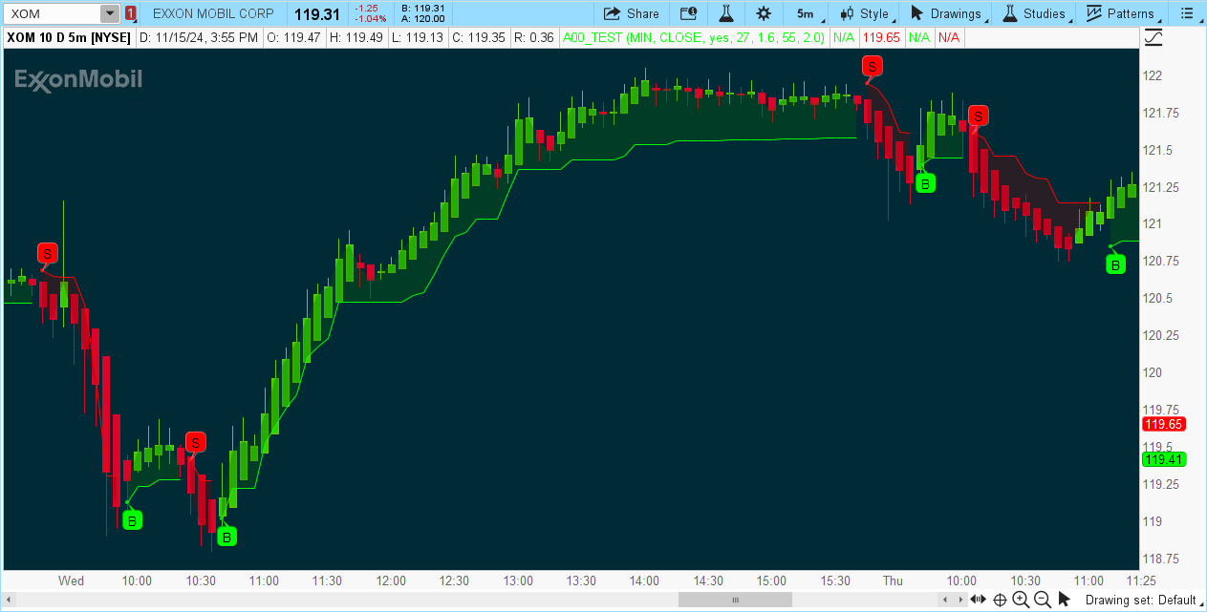The width and height of the screenshot is (1207, 612).
Task: Click the S sell bubble before Wed 10:00
Action: [48, 253]
